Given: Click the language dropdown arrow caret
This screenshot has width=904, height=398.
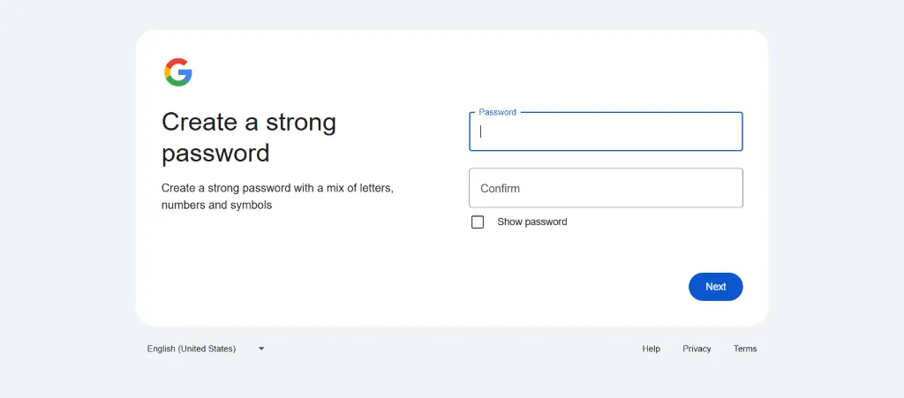Looking at the screenshot, I should pos(261,349).
